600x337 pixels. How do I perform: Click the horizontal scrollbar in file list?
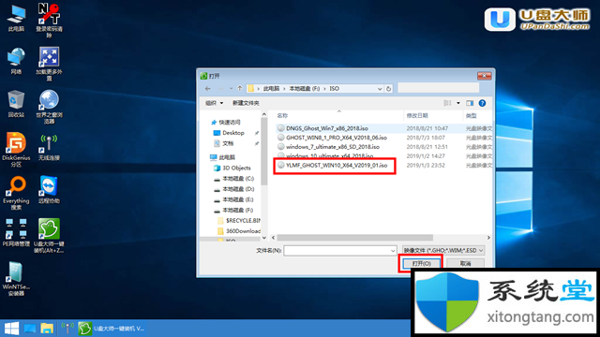[355, 238]
